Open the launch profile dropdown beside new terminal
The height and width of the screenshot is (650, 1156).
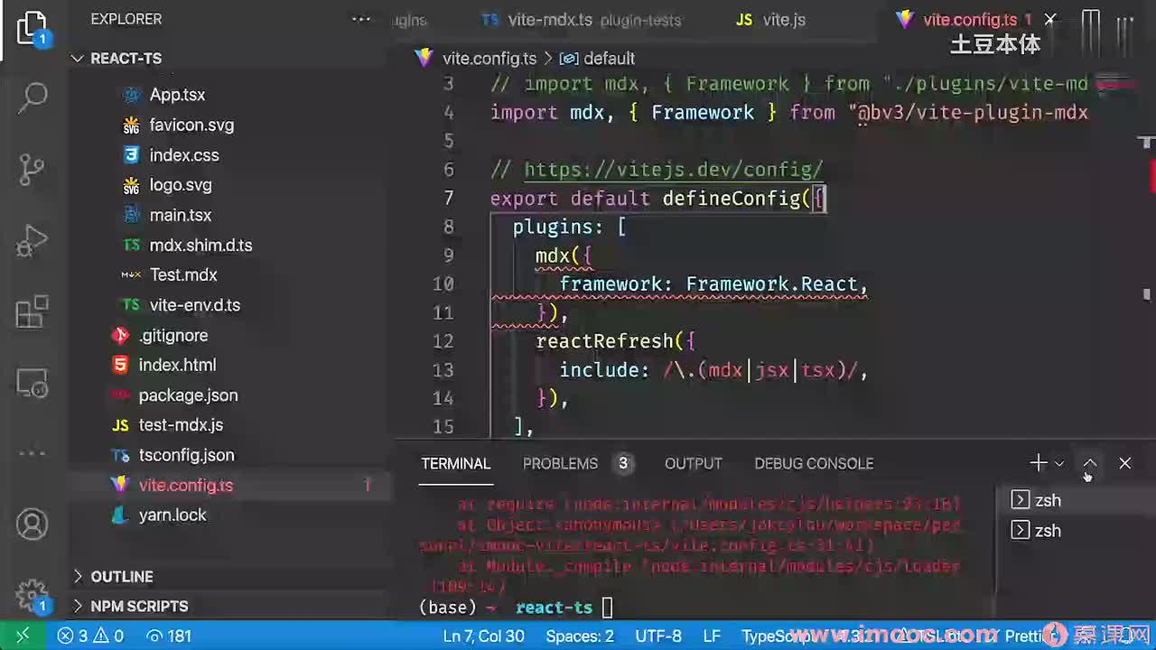click(1059, 463)
